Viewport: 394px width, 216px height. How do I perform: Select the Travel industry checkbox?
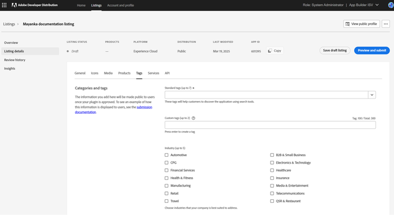pos(167,201)
